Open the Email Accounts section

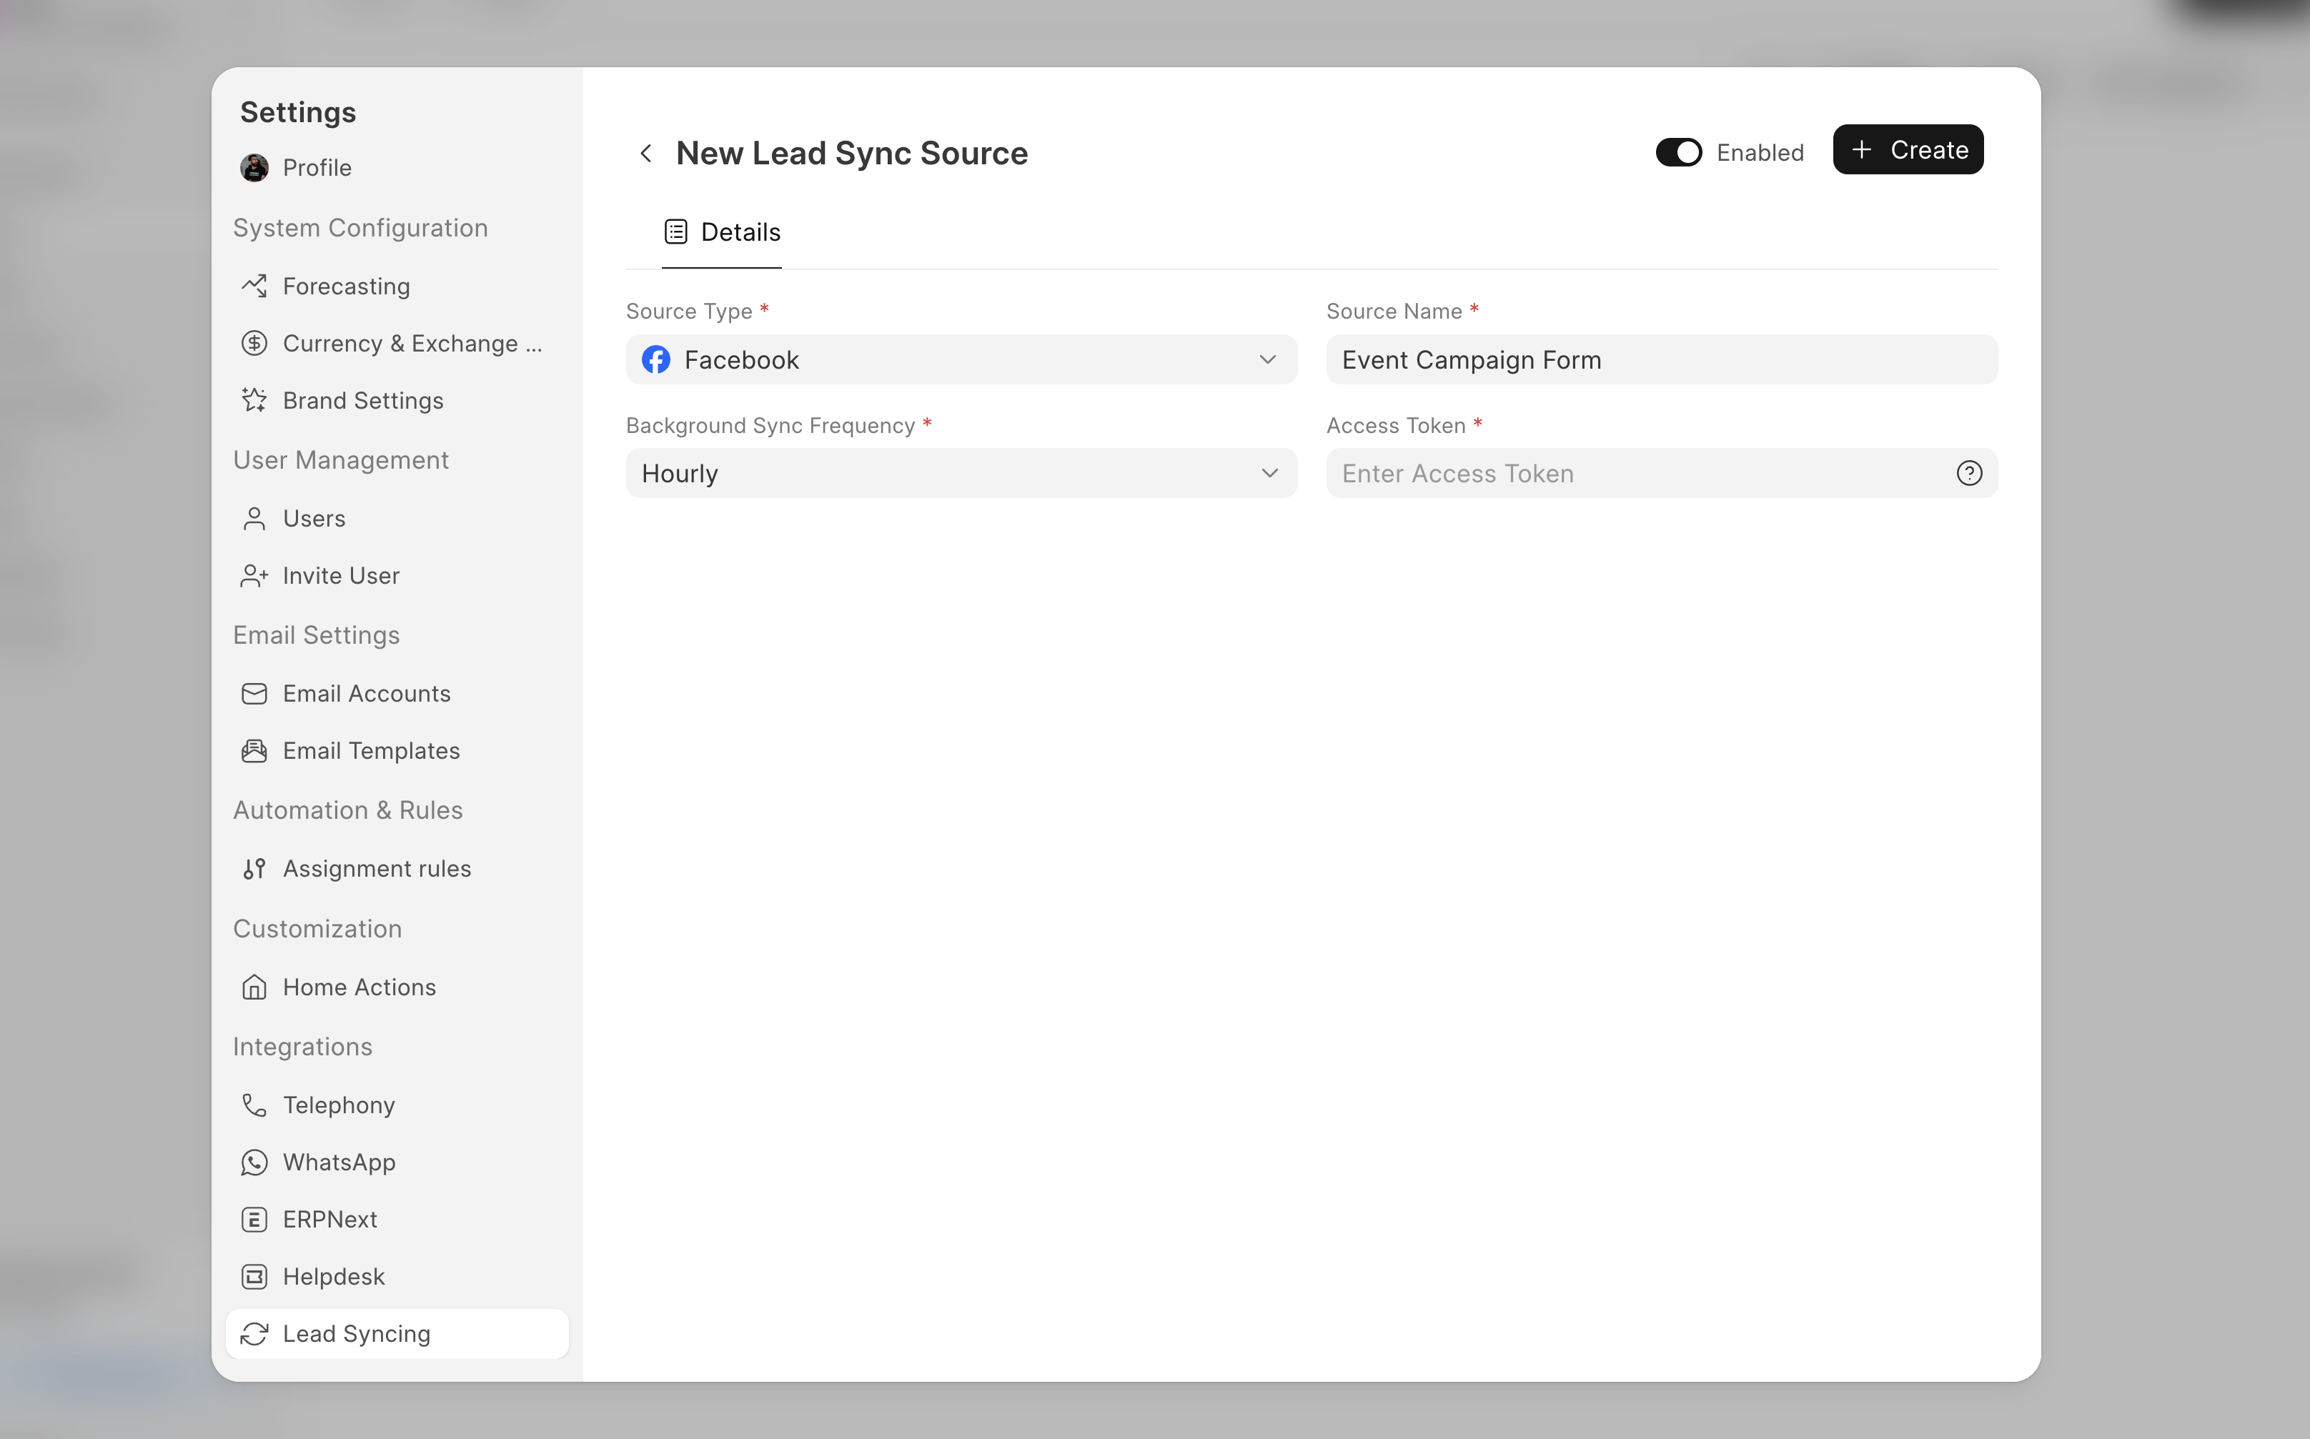coord(367,693)
